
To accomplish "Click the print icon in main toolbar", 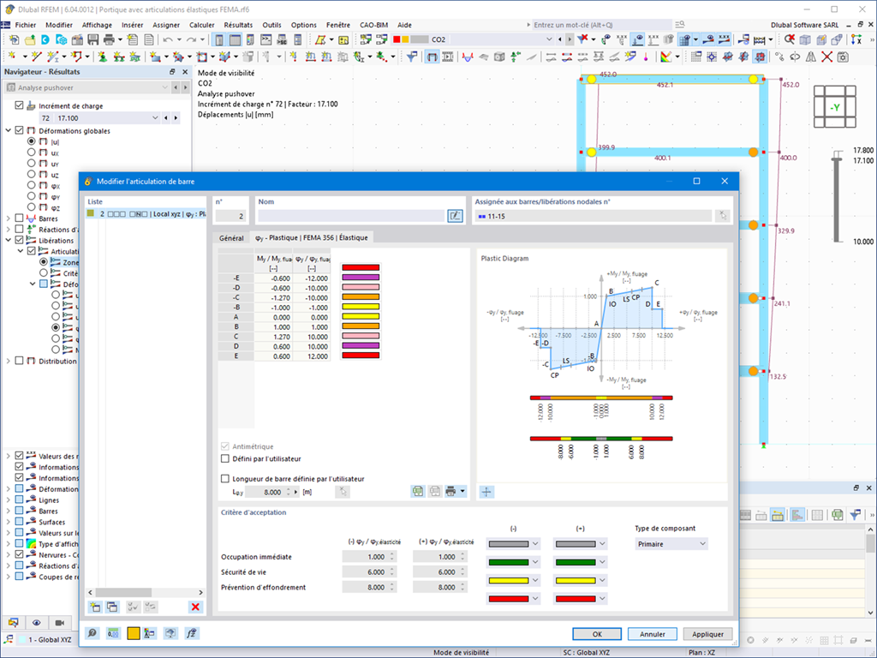I will 109,39.
